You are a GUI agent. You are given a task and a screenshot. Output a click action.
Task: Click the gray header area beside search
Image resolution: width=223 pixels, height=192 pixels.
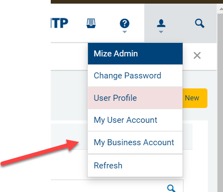coord(181,23)
